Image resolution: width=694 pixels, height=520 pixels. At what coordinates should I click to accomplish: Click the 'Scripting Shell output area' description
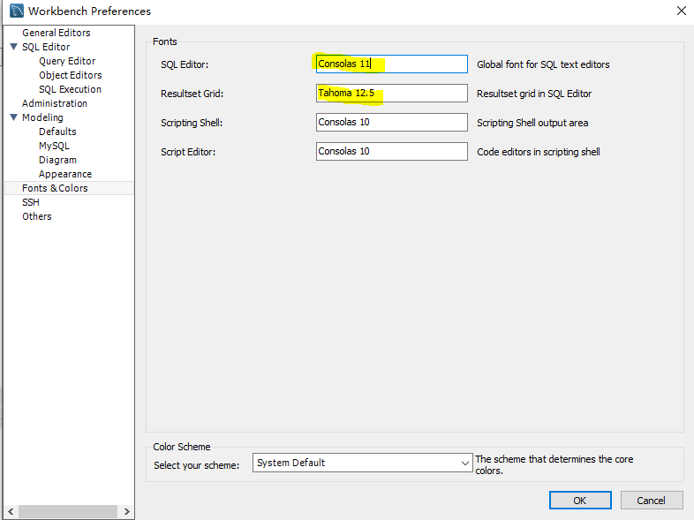tap(532, 123)
